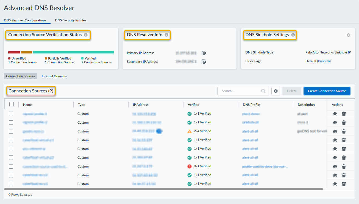
Task: Click info icon beside Connection Source Verification Status
Action: (x=86, y=35)
